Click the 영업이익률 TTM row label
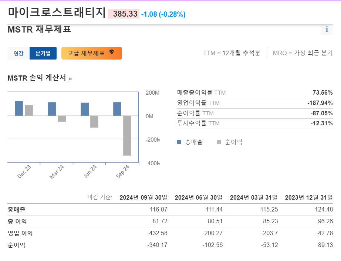This screenshot has width=341, height=261. click(x=198, y=103)
